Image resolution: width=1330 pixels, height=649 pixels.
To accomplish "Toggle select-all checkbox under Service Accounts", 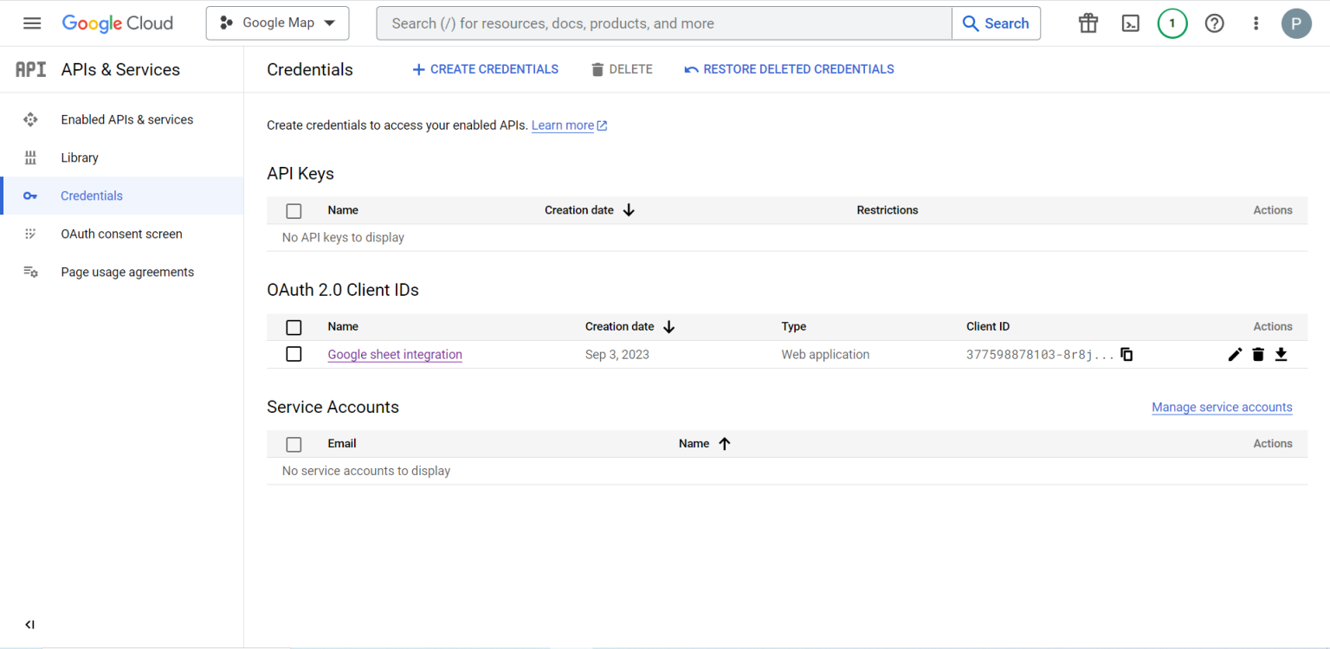I will coord(294,443).
